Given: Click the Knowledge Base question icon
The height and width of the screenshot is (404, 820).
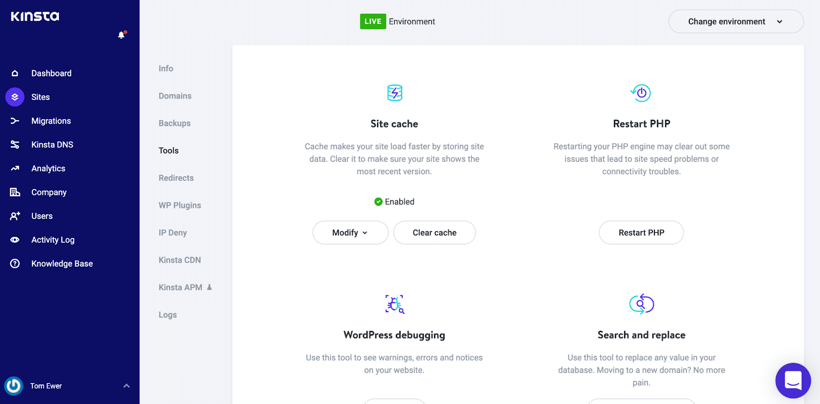Looking at the screenshot, I should point(15,264).
